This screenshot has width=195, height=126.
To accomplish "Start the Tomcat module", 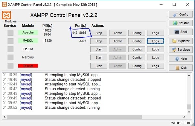I will coord(99,66).
